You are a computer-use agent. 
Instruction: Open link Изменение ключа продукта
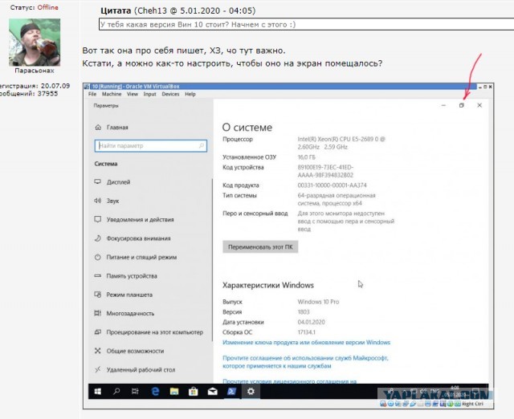[x=306, y=342]
